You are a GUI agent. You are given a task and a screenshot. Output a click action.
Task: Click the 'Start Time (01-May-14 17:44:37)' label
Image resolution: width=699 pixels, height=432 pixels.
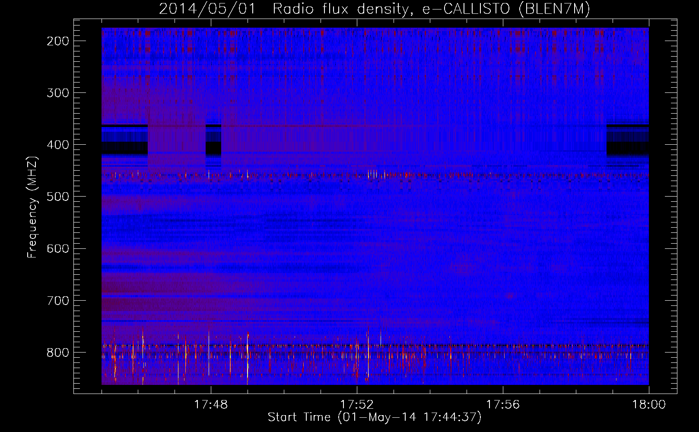[374, 417]
